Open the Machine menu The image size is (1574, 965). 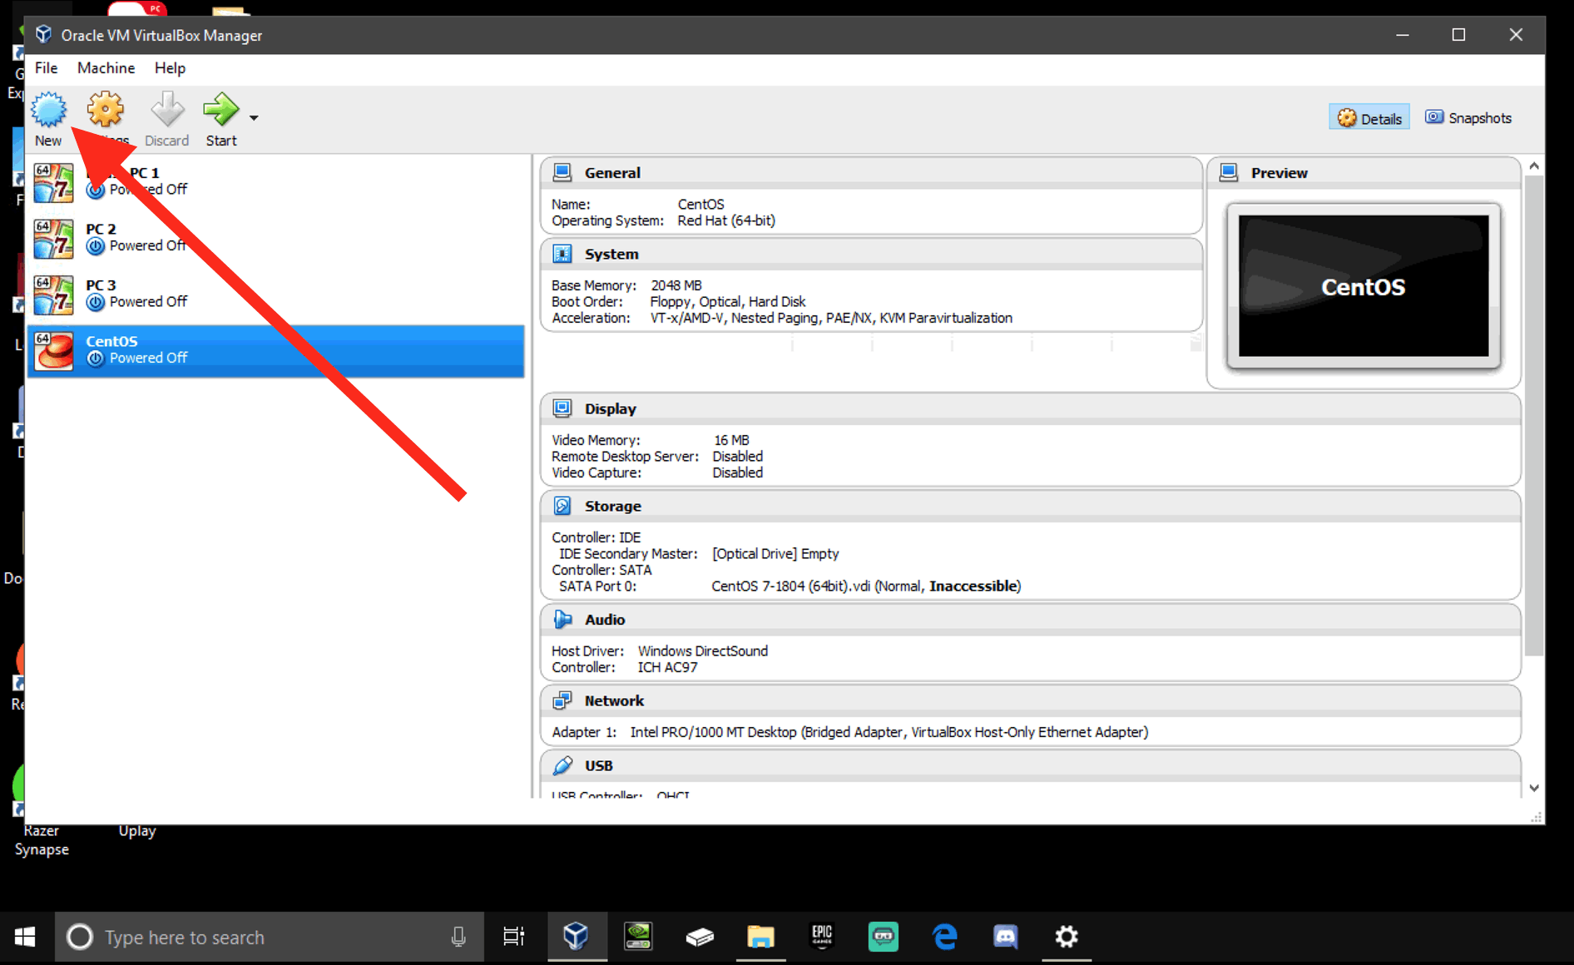[x=106, y=68]
